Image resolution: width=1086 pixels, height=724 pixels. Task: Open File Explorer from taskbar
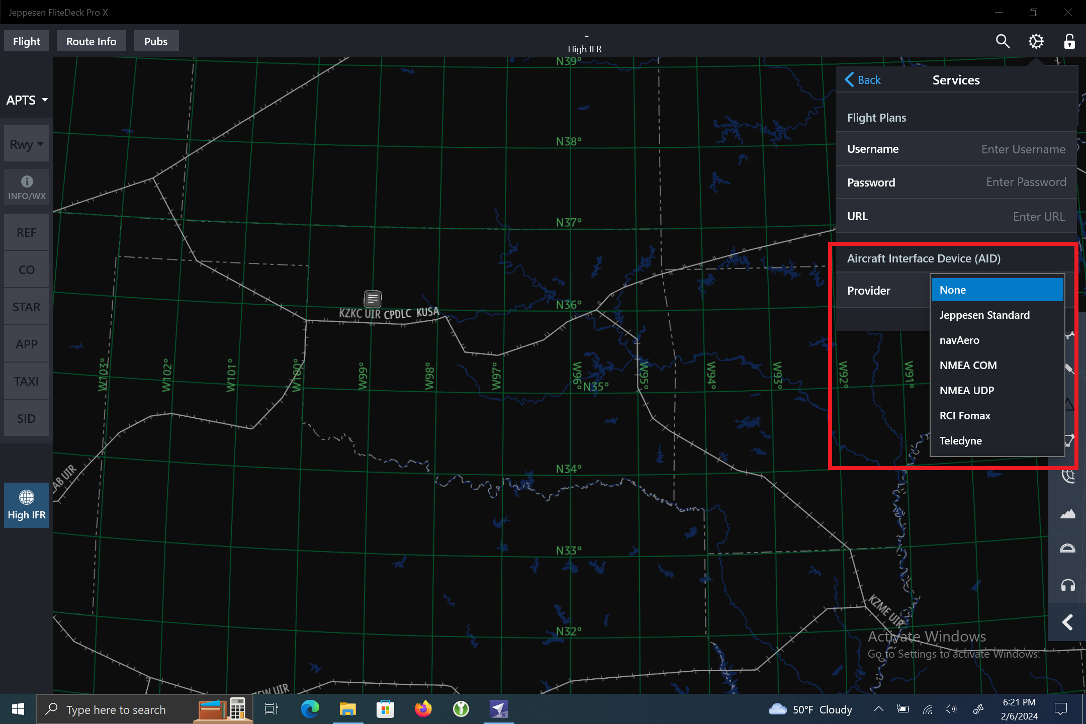tap(347, 709)
